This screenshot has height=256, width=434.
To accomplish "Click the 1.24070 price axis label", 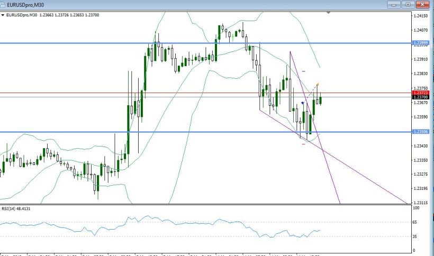I will click(x=421, y=30).
